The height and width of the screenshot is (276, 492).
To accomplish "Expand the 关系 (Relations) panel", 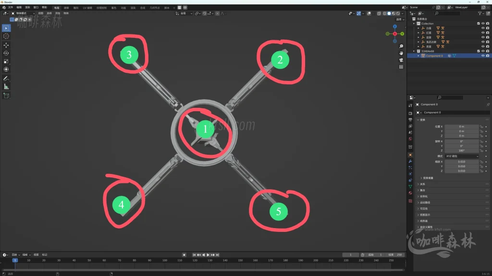I will [x=423, y=184].
